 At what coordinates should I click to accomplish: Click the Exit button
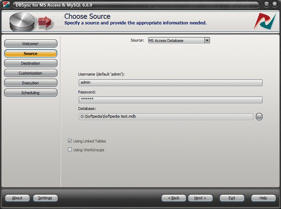point(232,198)
